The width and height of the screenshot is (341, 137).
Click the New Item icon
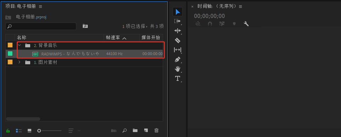click(146, 131)
